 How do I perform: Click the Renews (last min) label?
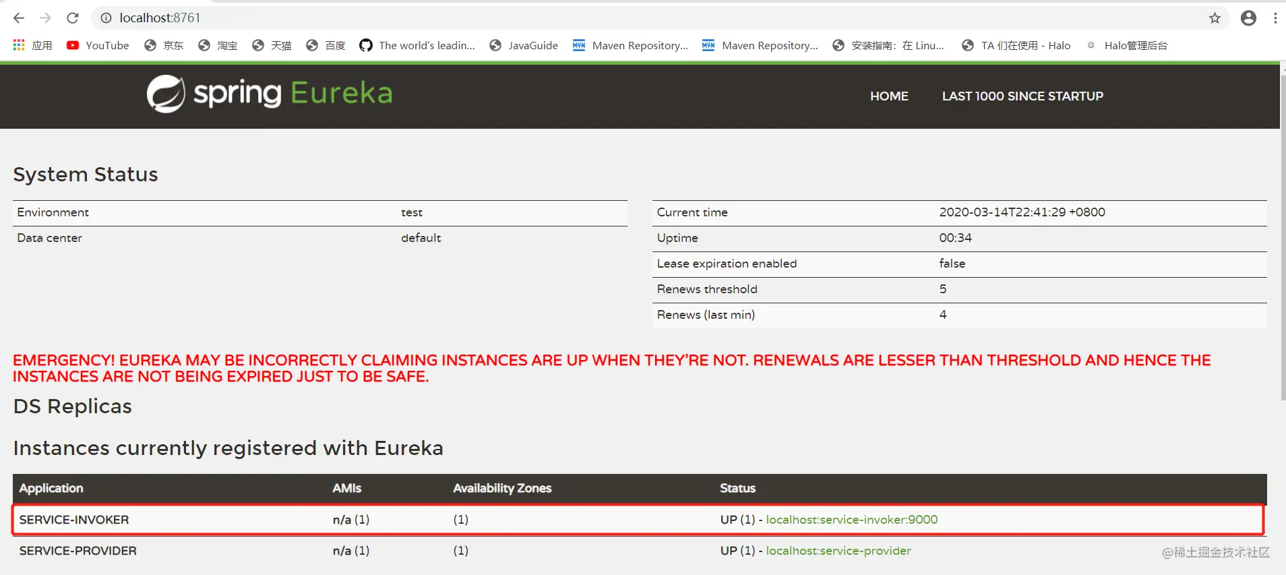[x=706, y=315]
